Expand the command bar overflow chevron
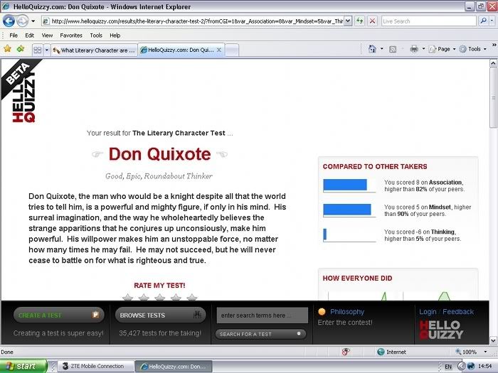The height and width of the screenshot is (373, 498). (494, 45)
